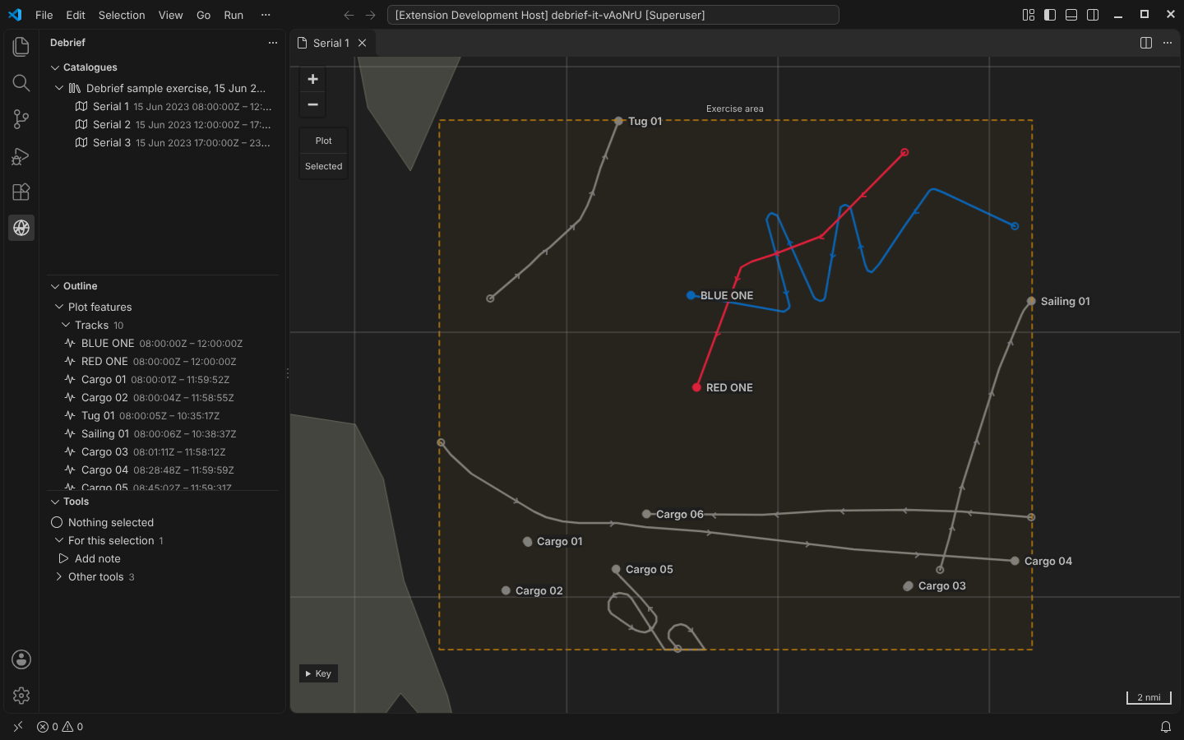1184x740 pixels.
Task: Click the track waveform icon of Cargo 04
Action: [x=70, y=470]
